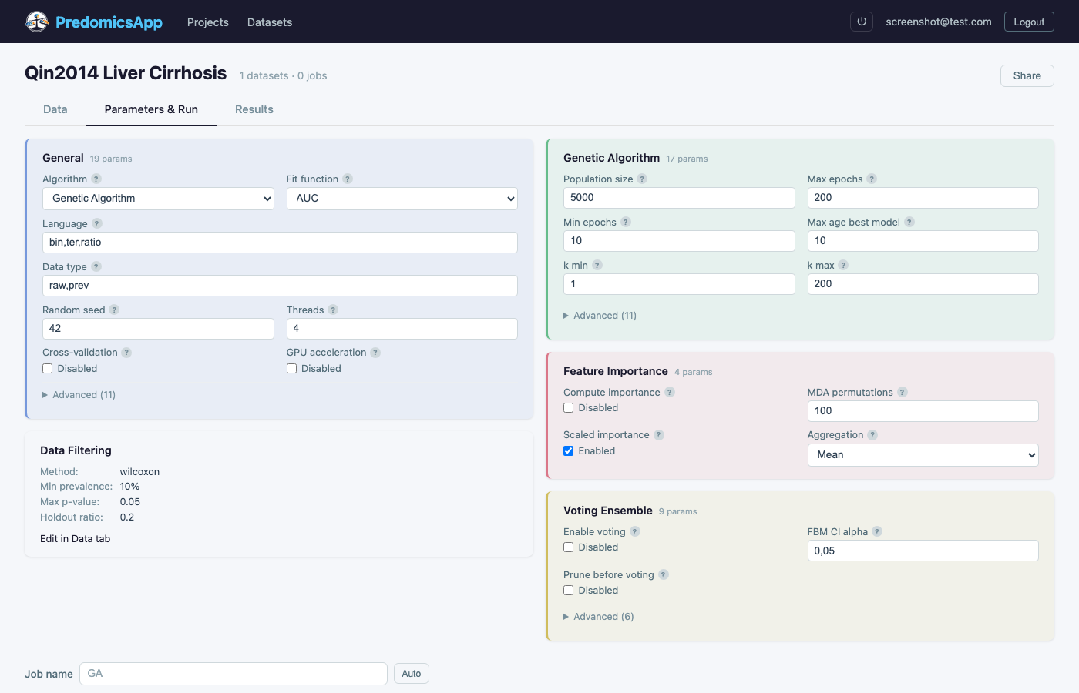1079x693 pixels.
Task: Click the PredomicsApp logo icon
Action: [37, 22]
